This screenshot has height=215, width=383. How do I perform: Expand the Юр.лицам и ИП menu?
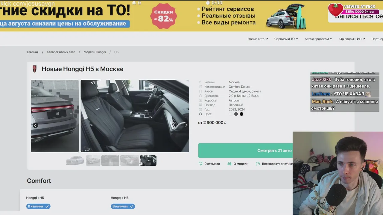click(352, 39)
